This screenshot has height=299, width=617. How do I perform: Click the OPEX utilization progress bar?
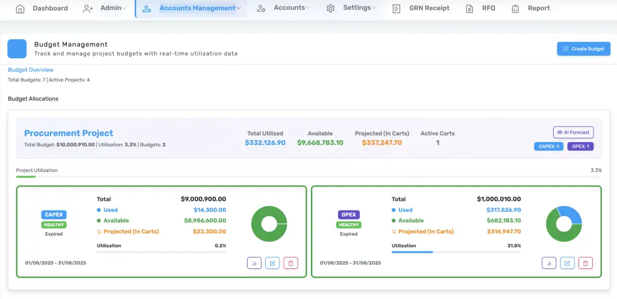click(x=456, y=251)
